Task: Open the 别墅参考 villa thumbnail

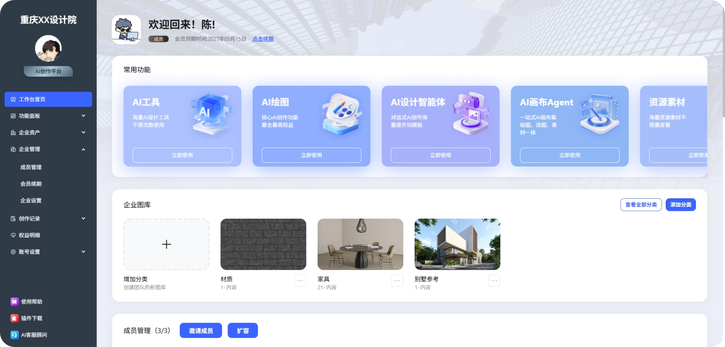Action: [x=457, y=244]
